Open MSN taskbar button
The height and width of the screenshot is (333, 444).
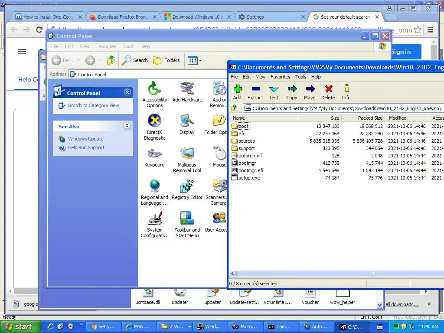pyautogui.click(x=139, y=326)
